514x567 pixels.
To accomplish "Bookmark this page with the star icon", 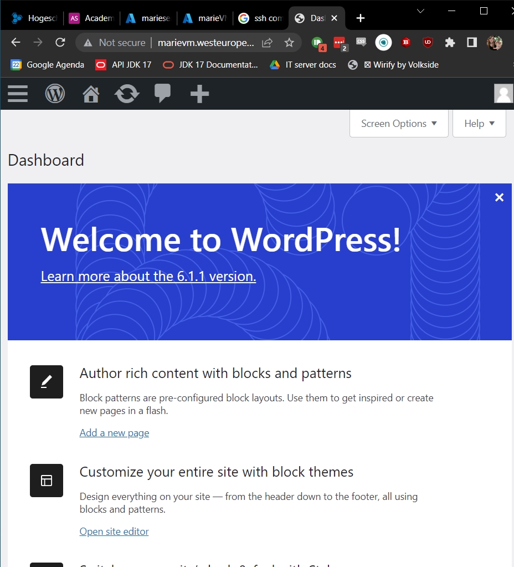I will click(289, 43).
